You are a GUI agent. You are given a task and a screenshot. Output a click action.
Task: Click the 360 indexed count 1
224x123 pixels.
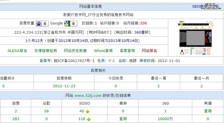point(165,111)
